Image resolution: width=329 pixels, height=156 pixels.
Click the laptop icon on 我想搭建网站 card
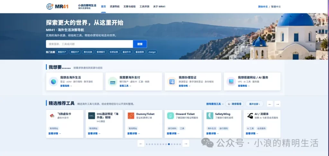point(231,82)
